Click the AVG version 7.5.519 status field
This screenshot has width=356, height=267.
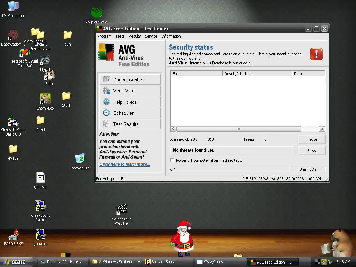pos(249,179)
